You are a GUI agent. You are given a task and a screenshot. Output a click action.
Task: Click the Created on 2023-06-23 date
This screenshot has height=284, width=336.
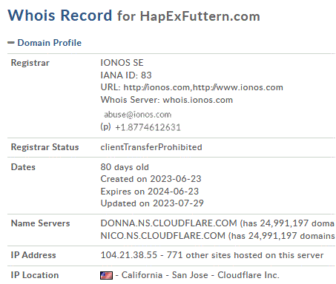point(151,179)
